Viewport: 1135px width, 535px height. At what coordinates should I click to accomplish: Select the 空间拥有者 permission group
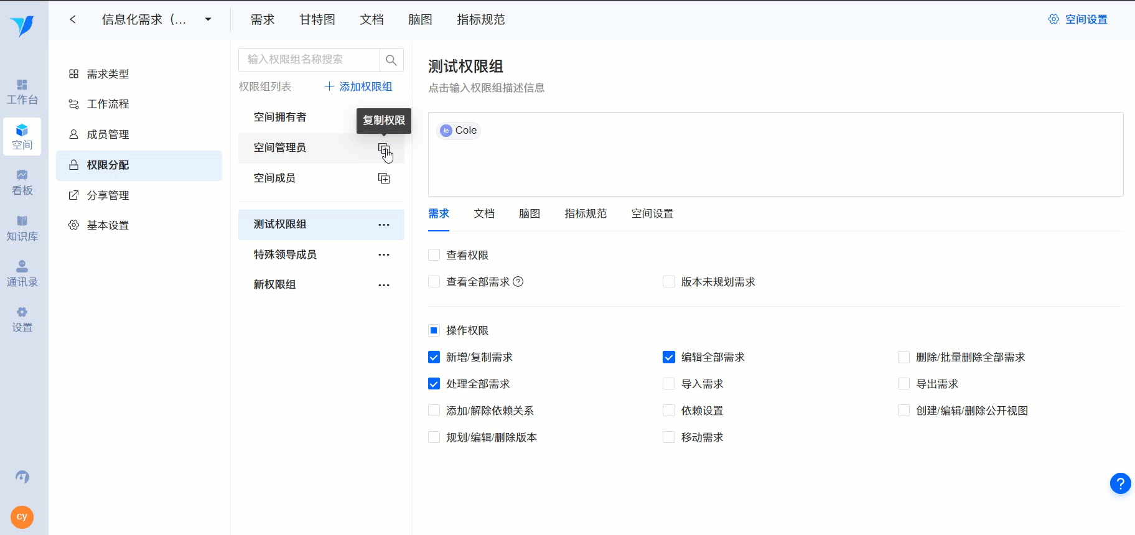(x=321, y=117)
